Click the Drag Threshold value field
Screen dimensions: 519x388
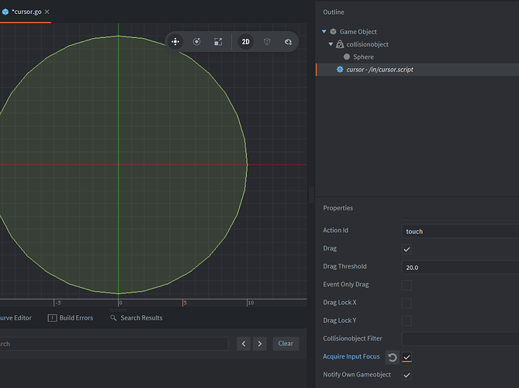460,267
